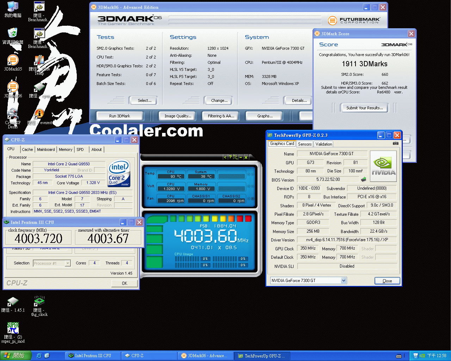Click the NVIDIA logo in GPU-Z
This screenshot has height=361, width=451.
(x=383, y=166)
